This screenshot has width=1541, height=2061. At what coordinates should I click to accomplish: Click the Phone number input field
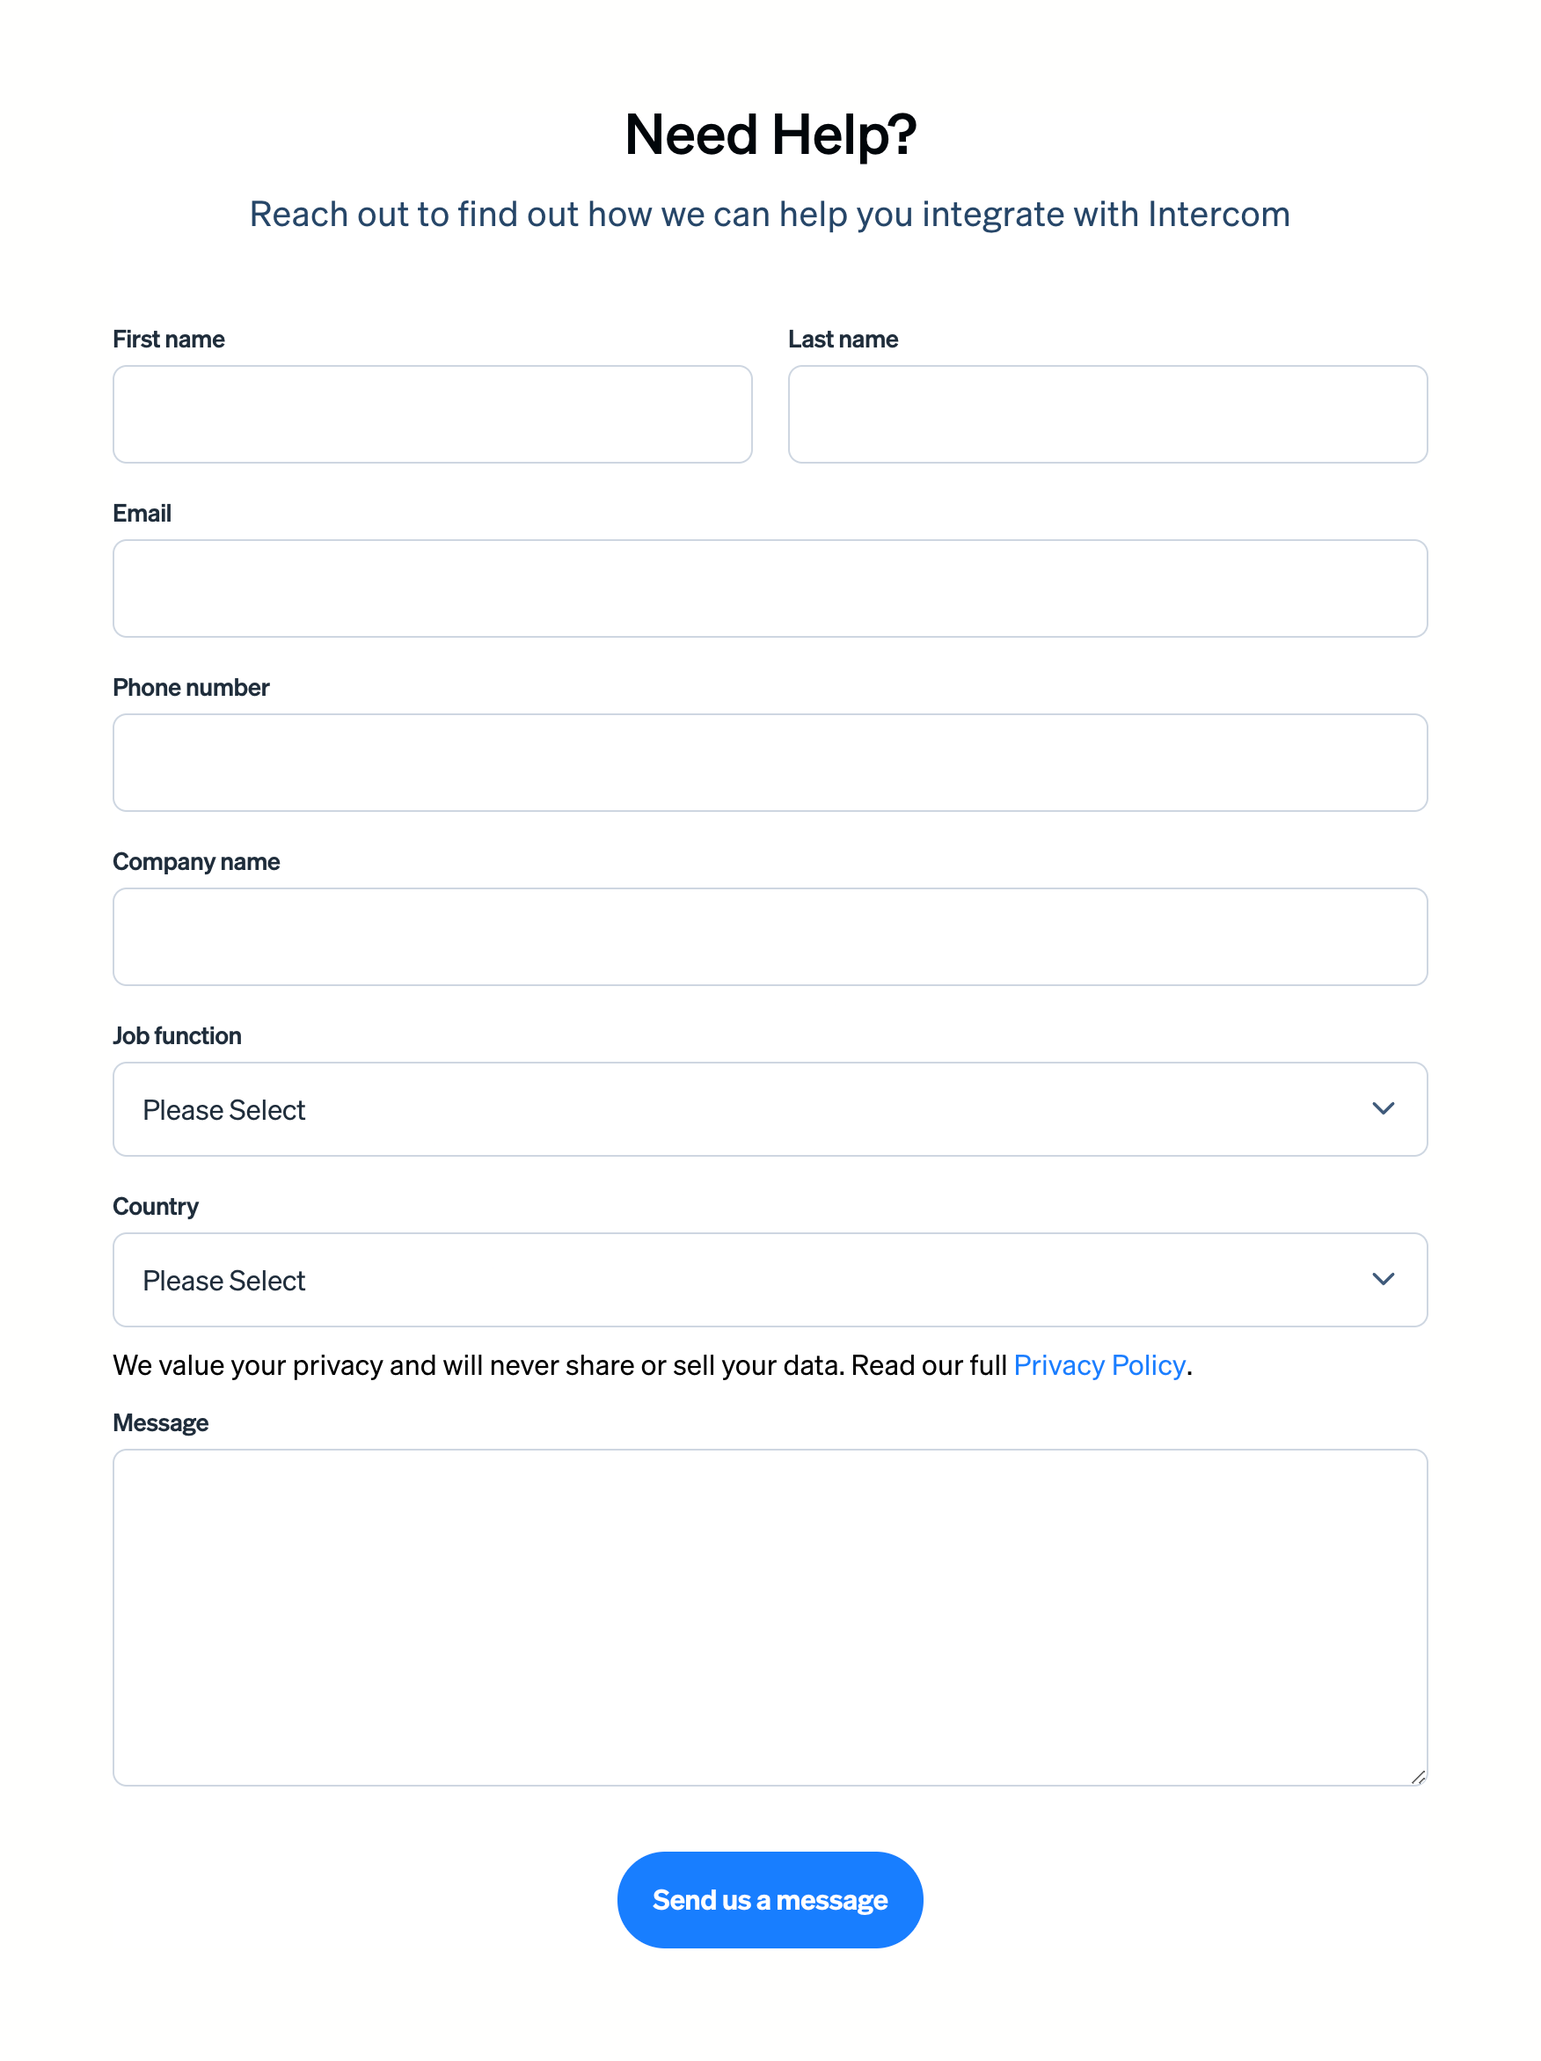click(x=770, y=762)
